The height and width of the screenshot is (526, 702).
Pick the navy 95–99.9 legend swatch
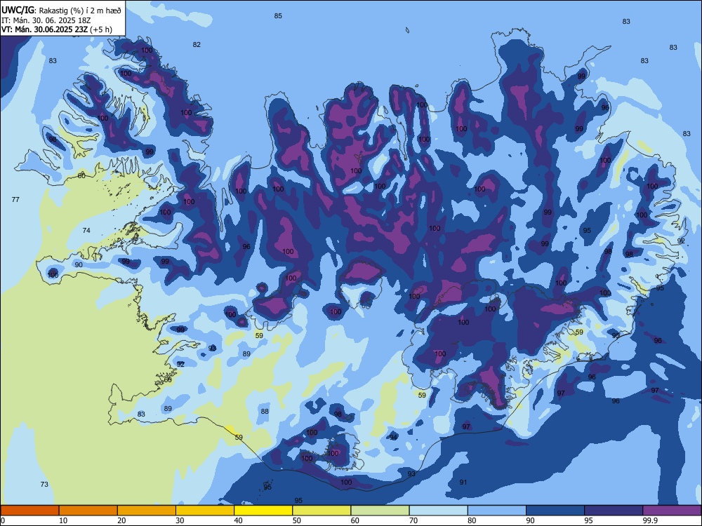click(x=614, y=511)
